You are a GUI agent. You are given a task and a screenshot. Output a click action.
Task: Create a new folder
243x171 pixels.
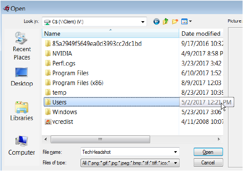175,22
